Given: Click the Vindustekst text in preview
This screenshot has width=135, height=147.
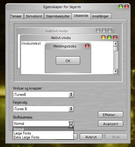Looking at the screenshot, I should 31,43.
